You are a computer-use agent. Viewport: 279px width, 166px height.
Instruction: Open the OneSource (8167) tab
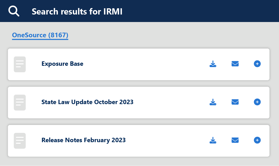tap(40, 35)
